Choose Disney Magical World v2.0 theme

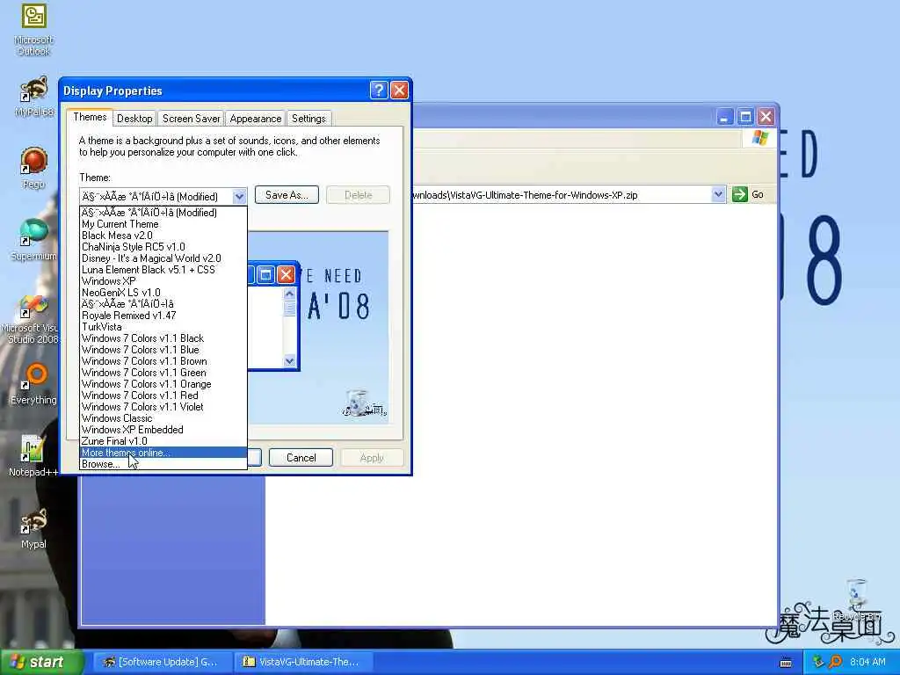(163, 258)
